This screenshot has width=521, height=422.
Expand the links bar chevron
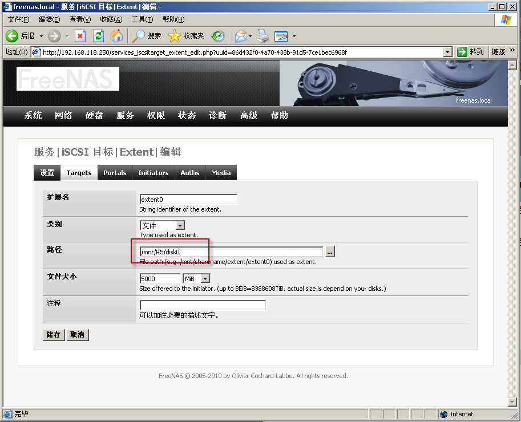point(512,50)
